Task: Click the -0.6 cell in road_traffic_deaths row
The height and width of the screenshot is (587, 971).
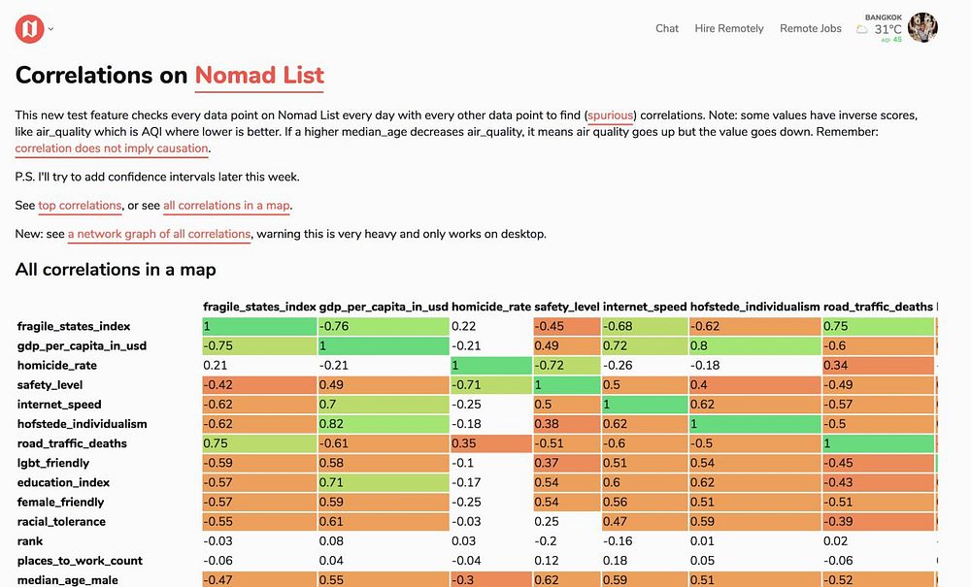Action: tap(645, 443)
